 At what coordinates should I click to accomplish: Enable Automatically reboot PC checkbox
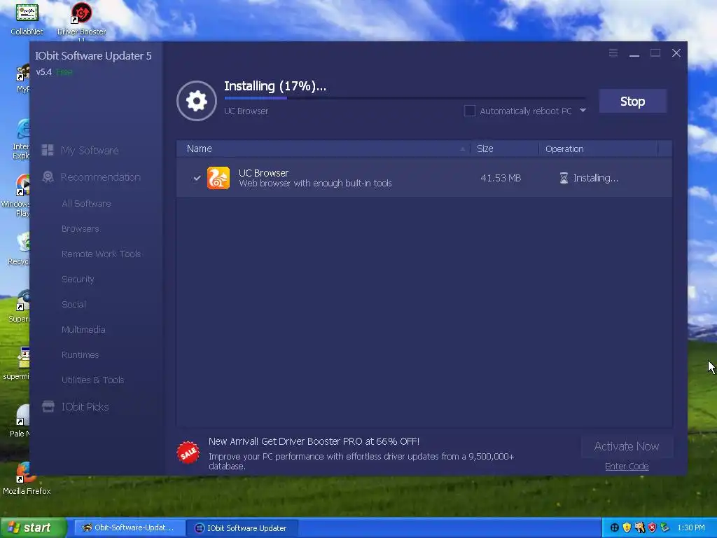[470, 111]
